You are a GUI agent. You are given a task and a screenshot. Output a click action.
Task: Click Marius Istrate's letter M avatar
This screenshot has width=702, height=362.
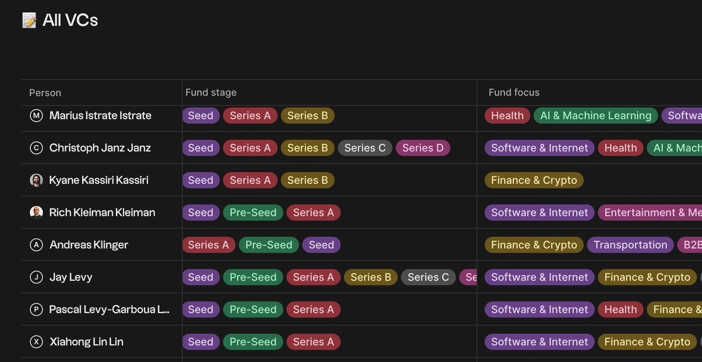pyautogui.click(x=36, y=116)
